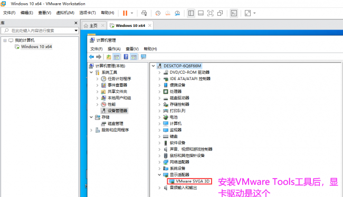The width and height of the screenshot is (343, 197).
Task: Expand 音频输入和输出 category
Action: coord(159,188)
